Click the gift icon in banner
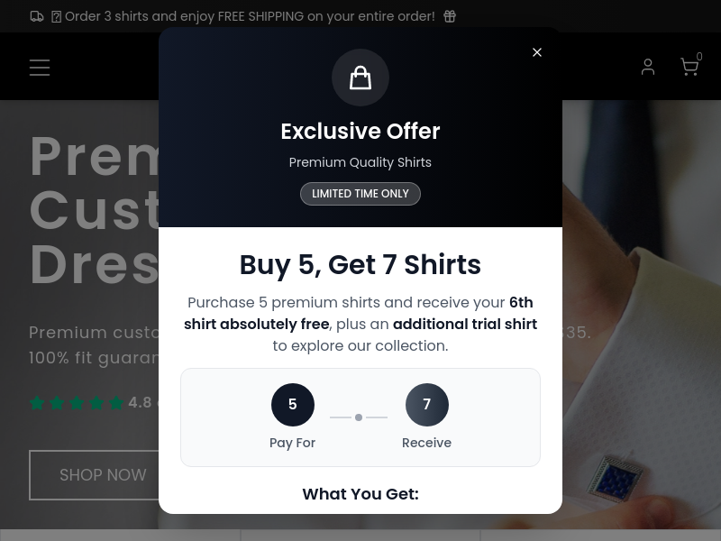 pyautogui.click(x=450, y=16)
